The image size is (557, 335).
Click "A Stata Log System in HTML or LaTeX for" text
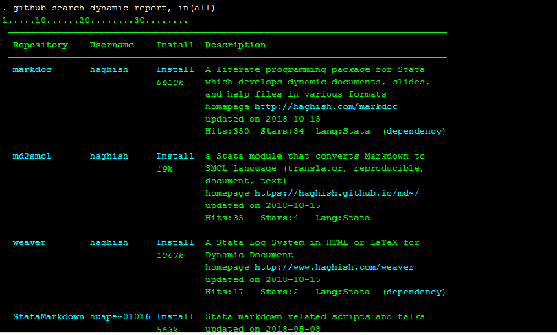312,243
